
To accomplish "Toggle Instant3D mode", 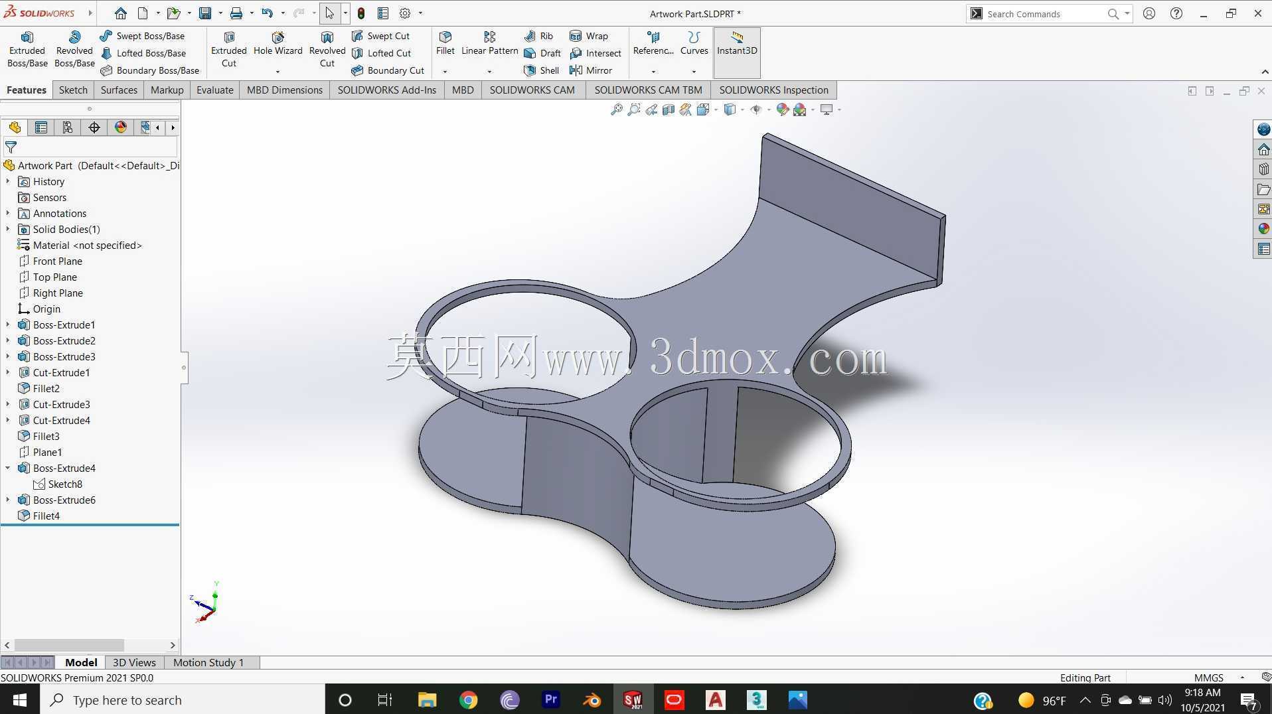I will pyautogui.click(x=737, y=52).
